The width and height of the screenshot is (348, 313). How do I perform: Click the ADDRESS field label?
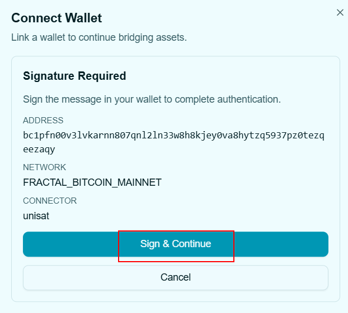[x=43, y=121]
